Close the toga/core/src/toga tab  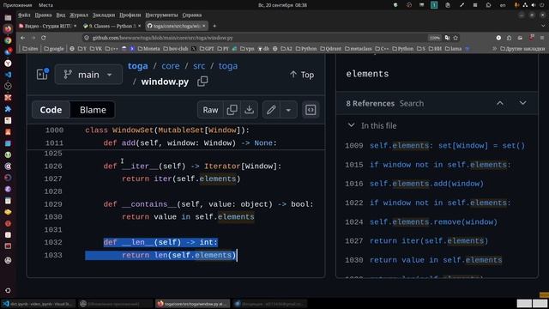[x=204, y=26]
